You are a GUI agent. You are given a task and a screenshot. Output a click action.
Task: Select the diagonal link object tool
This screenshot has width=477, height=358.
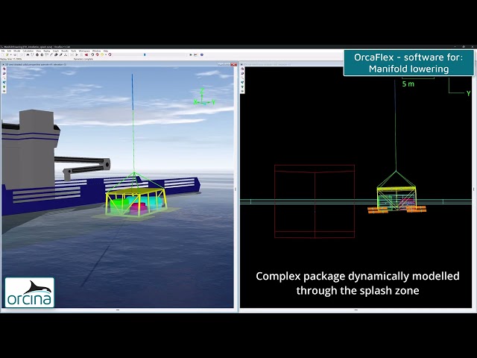point(51,54)
